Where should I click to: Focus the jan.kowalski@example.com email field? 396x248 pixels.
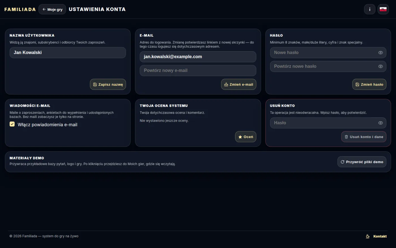[x=198, y=57]
